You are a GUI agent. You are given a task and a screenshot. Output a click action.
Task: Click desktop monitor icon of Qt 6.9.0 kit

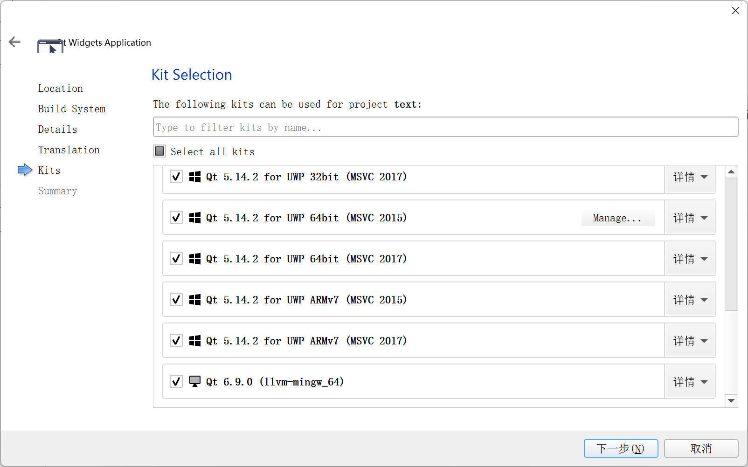(195, 382)
